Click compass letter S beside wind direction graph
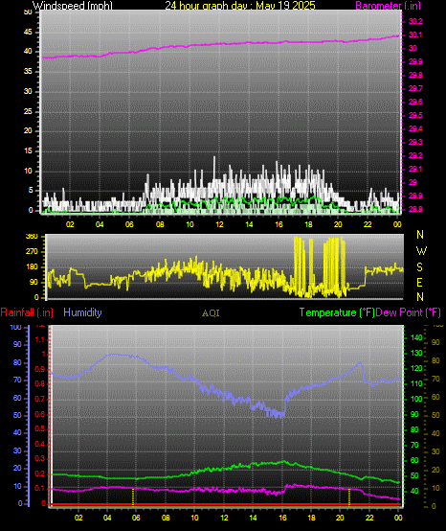This screenshot has height=531, width=446. [419, 267]
